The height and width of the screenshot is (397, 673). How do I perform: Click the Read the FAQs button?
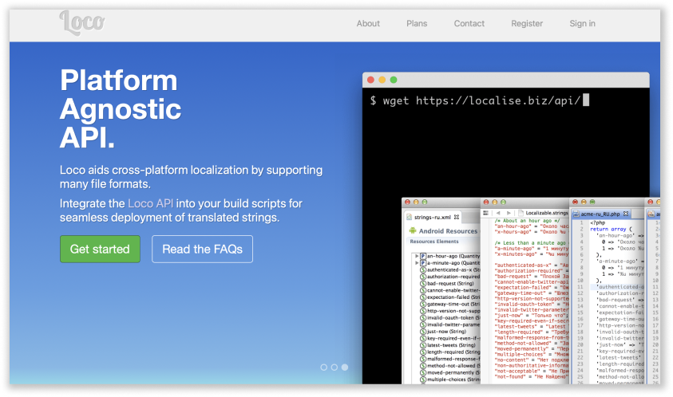click(x=202, y=249)
